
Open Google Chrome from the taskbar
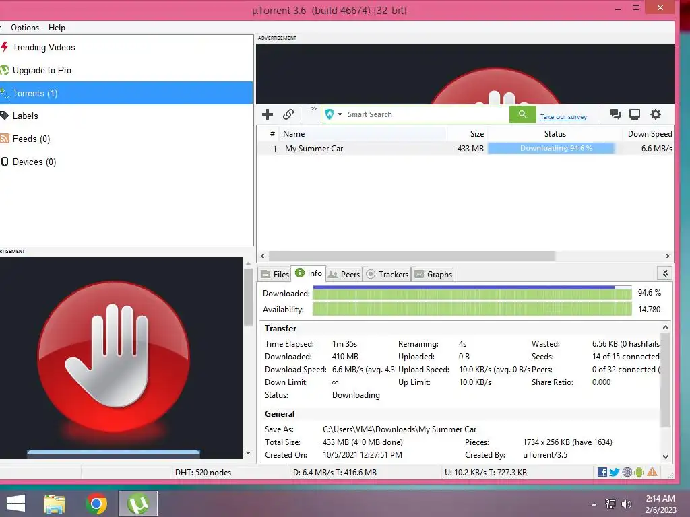click(96, 504)
